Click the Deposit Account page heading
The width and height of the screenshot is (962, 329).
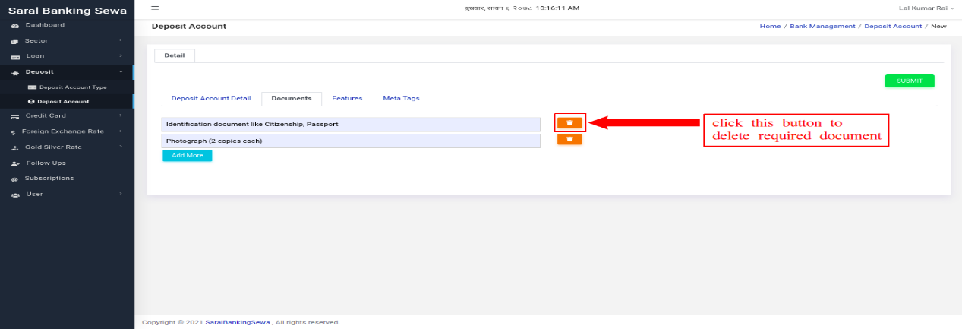click(189, 26)
